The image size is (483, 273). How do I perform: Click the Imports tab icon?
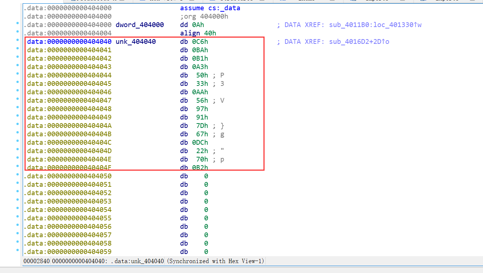pyautogui.click(x=353, y=1)
